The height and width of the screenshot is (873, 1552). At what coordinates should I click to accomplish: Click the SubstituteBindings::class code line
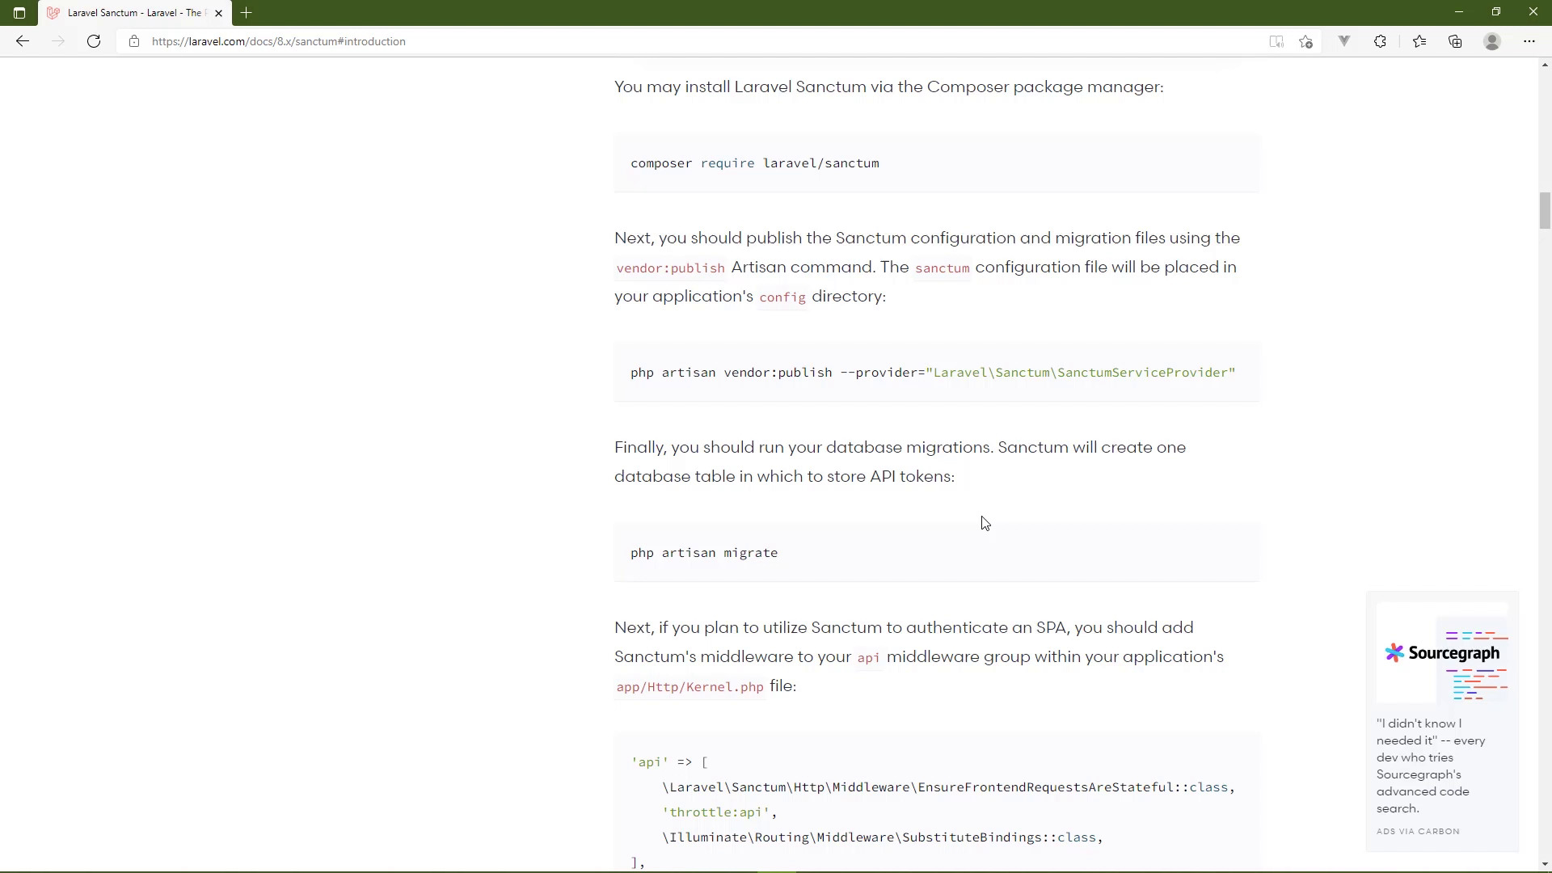pos(883,837)
